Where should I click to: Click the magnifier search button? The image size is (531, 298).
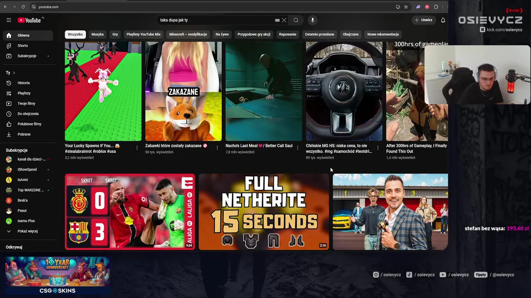296,20
